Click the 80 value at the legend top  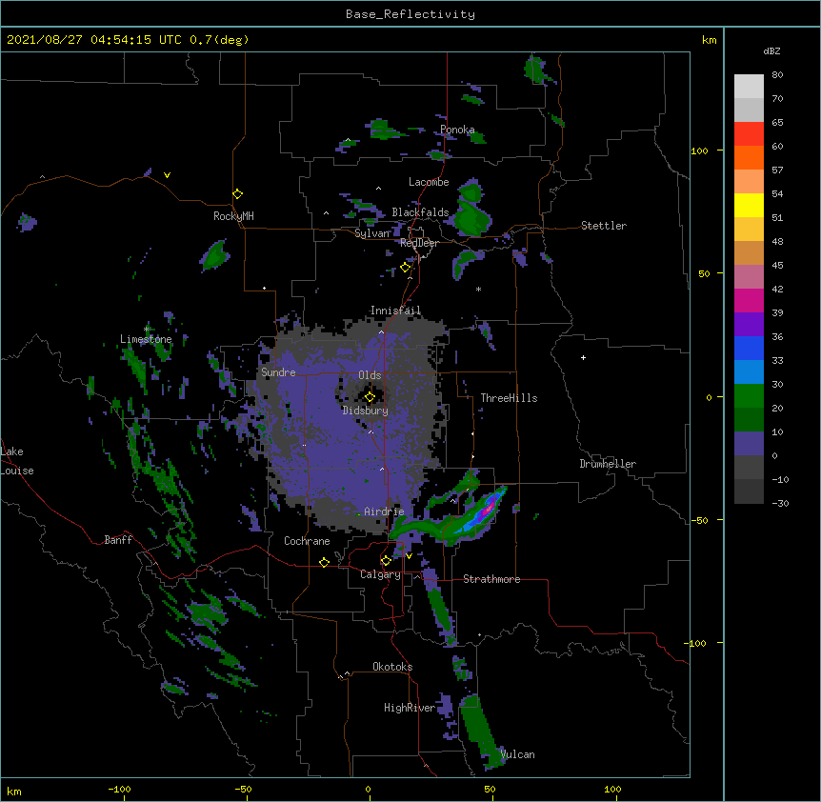click(777, 75)
